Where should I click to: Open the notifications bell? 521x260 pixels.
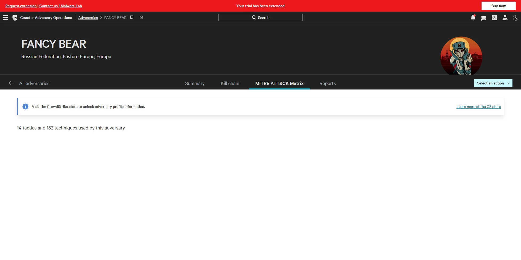473,18
